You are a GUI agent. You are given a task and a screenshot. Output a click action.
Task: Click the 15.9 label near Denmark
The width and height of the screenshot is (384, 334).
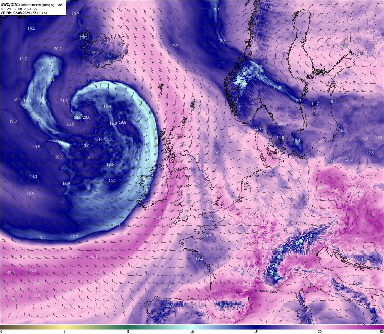point(258,129)
